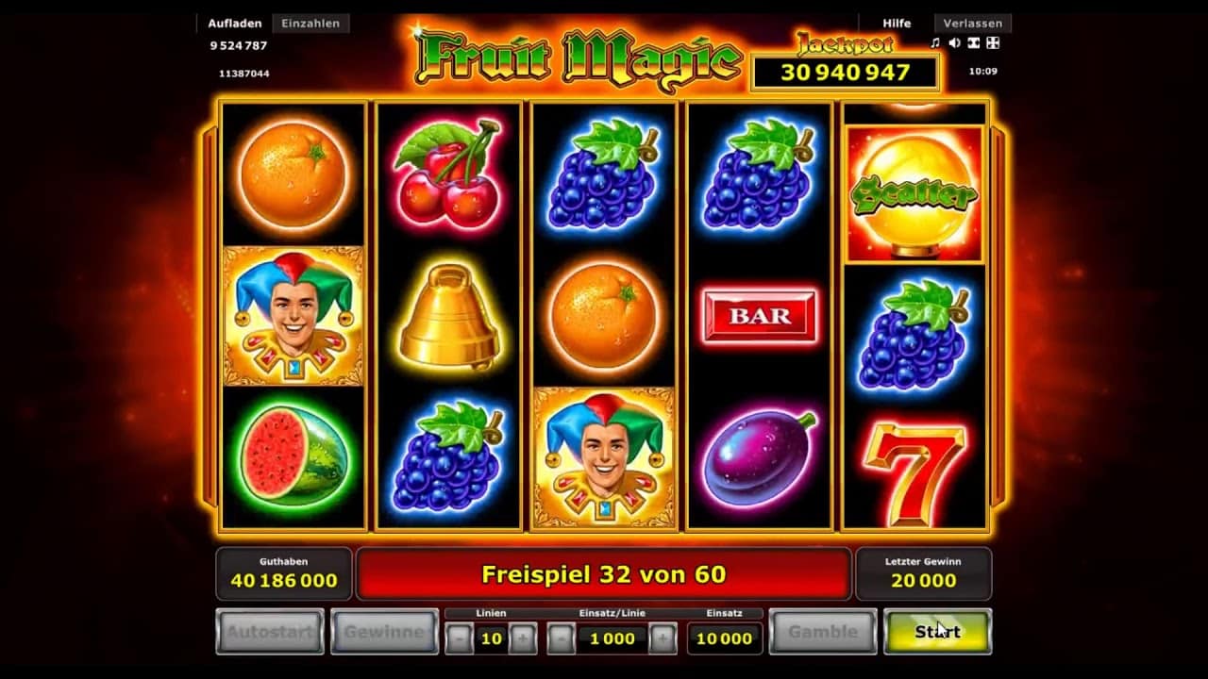Click the Gamble button

click(823, 632)
